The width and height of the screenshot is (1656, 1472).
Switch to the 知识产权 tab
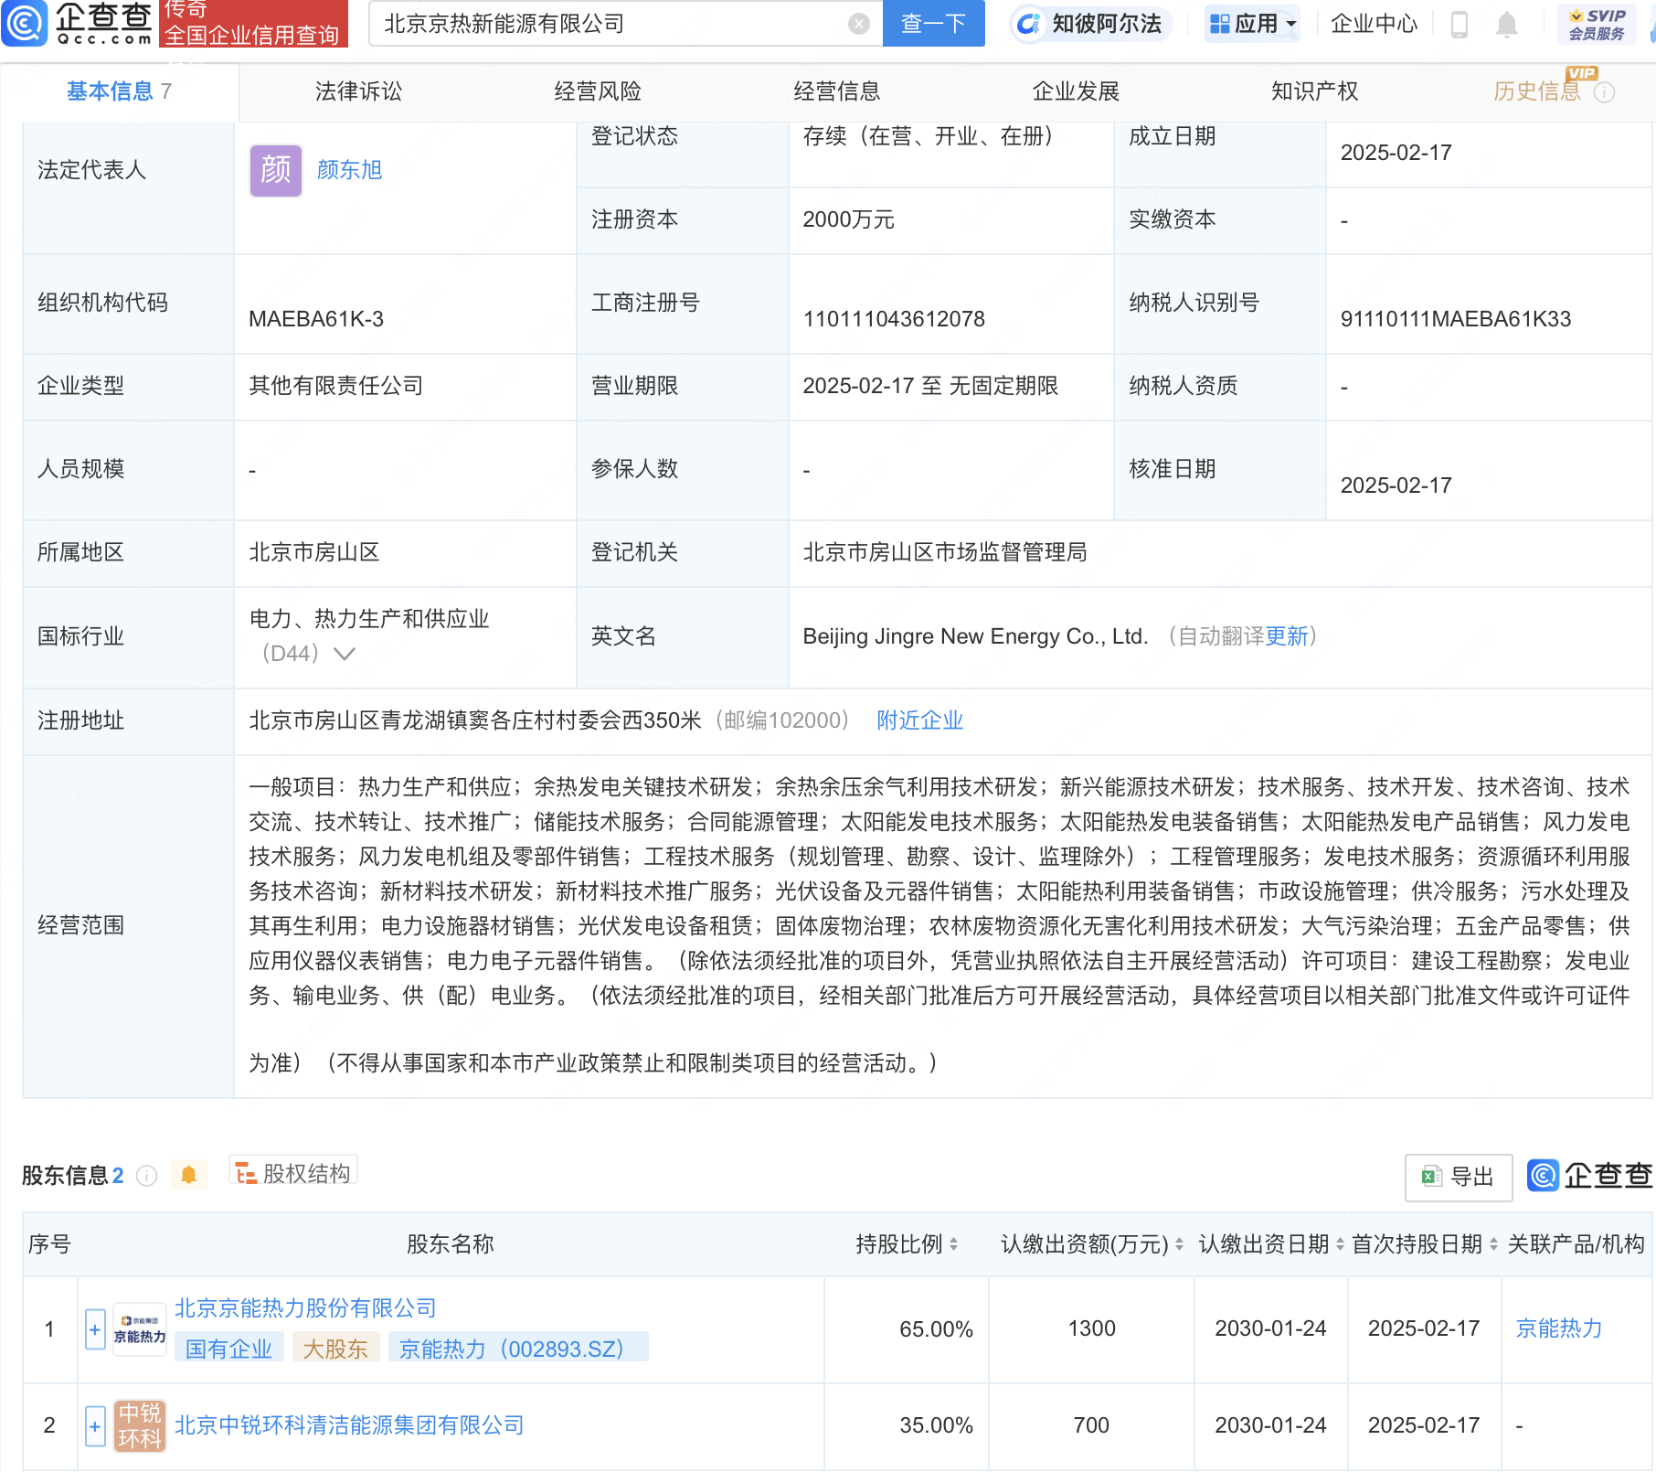point(1313,91)
